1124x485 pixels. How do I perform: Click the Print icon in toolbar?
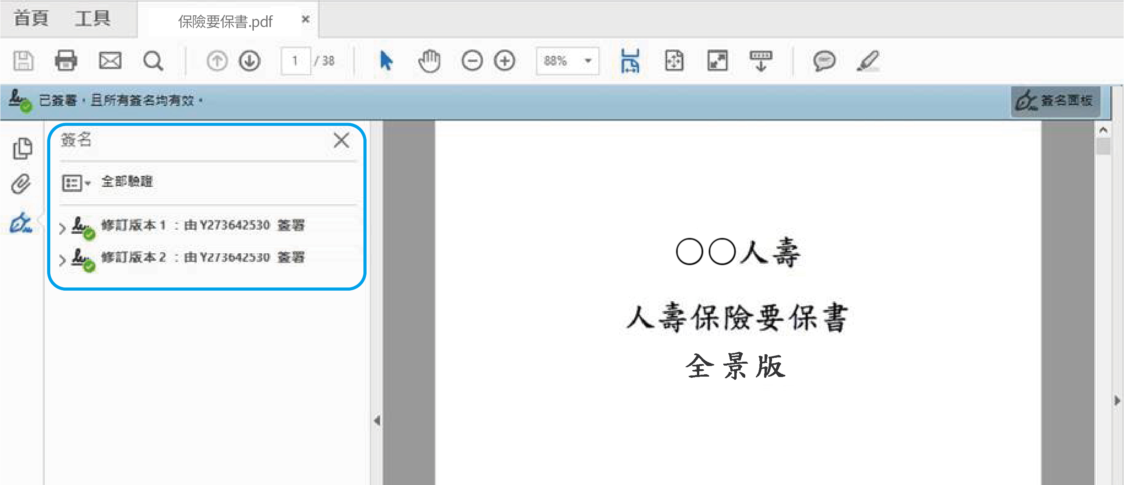pos(66,60)
